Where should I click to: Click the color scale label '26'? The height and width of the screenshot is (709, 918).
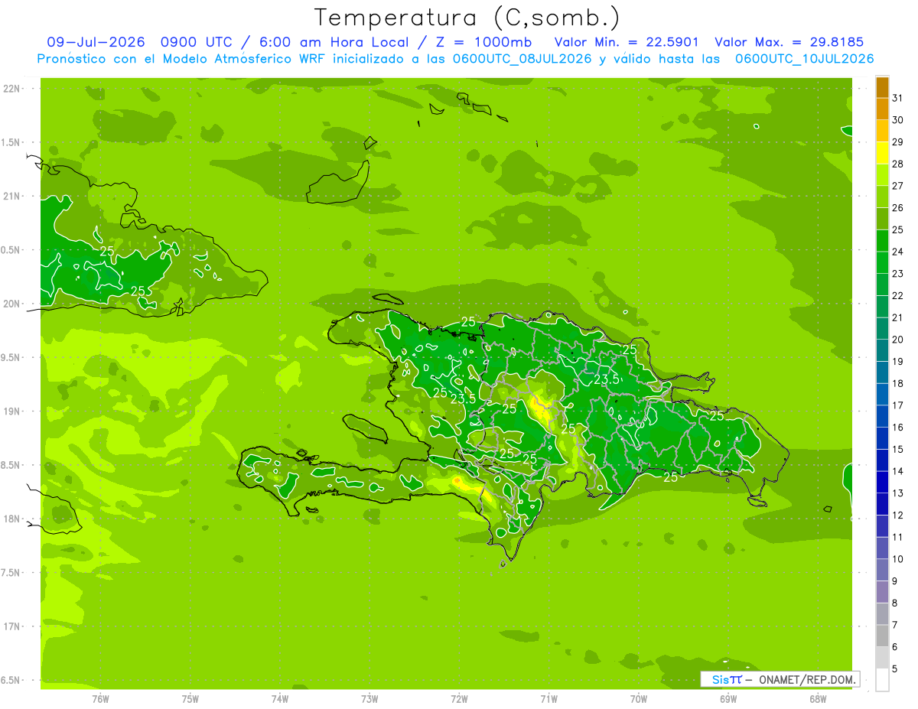[898, 208]
